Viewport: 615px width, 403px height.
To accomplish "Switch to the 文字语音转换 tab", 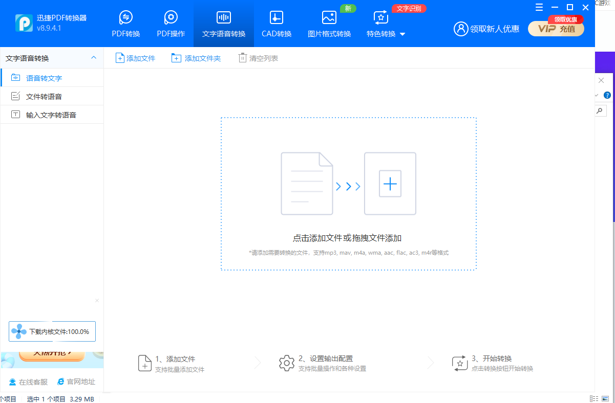I will pyautogui.click(x=224, y=24).
